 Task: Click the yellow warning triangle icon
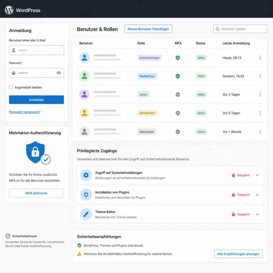pyautogui.click(x=79, y=254)
